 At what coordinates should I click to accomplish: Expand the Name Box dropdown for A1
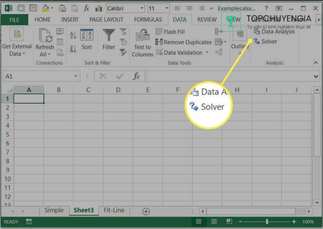point(76,76)
